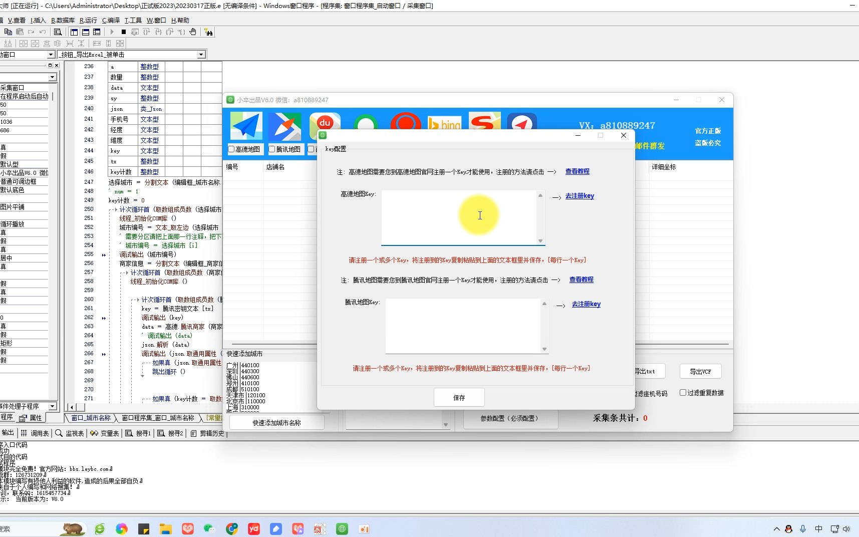This screenshot has height=537, width=859.
Task: Open the R.运行 menu
Action: click(x=88, y=20)
